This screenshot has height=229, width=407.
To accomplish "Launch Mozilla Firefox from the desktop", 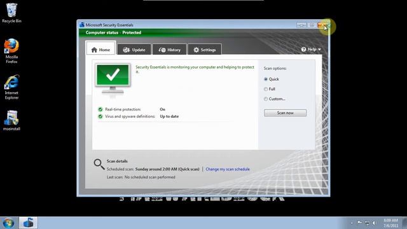I will pyautogui.click(x=11, y=51).
